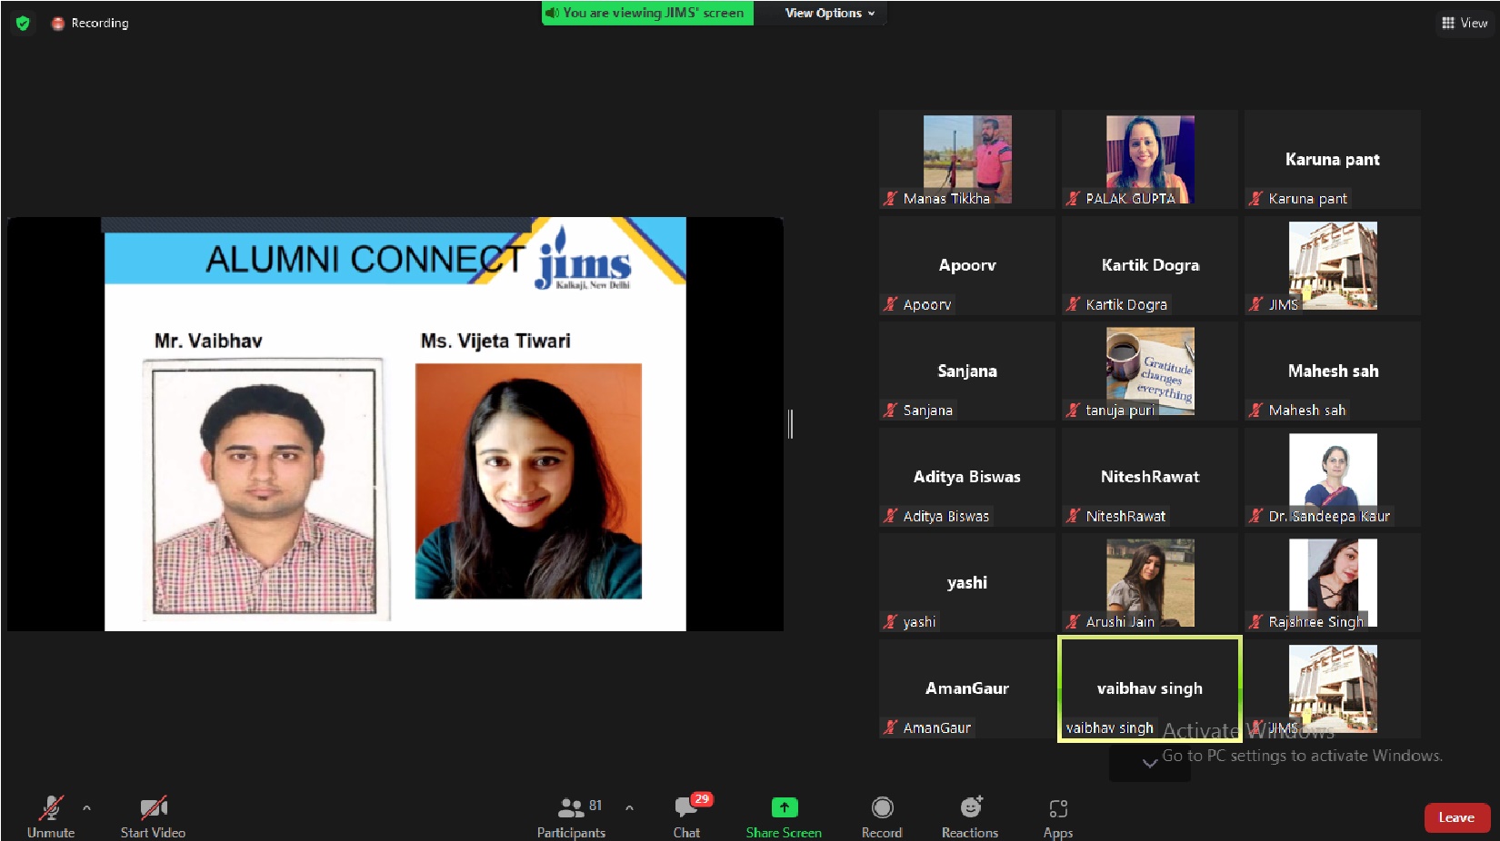The height and width of the screenshot is (841, 1500).
Task: Click the green encryption shield icon
Action: coord(23,23)
